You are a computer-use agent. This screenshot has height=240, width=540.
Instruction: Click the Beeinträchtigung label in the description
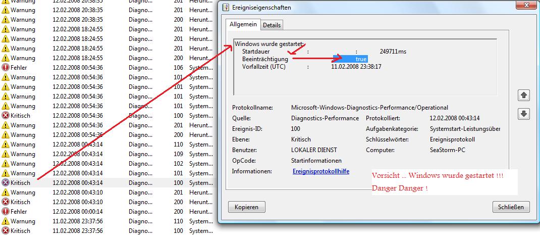(265, 59)
